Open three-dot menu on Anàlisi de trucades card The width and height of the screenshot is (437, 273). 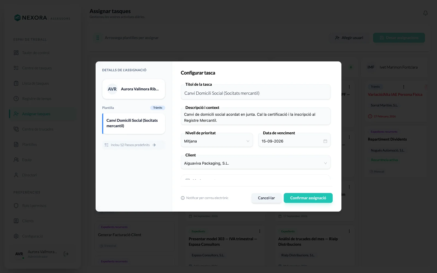(x=349, y=231)
